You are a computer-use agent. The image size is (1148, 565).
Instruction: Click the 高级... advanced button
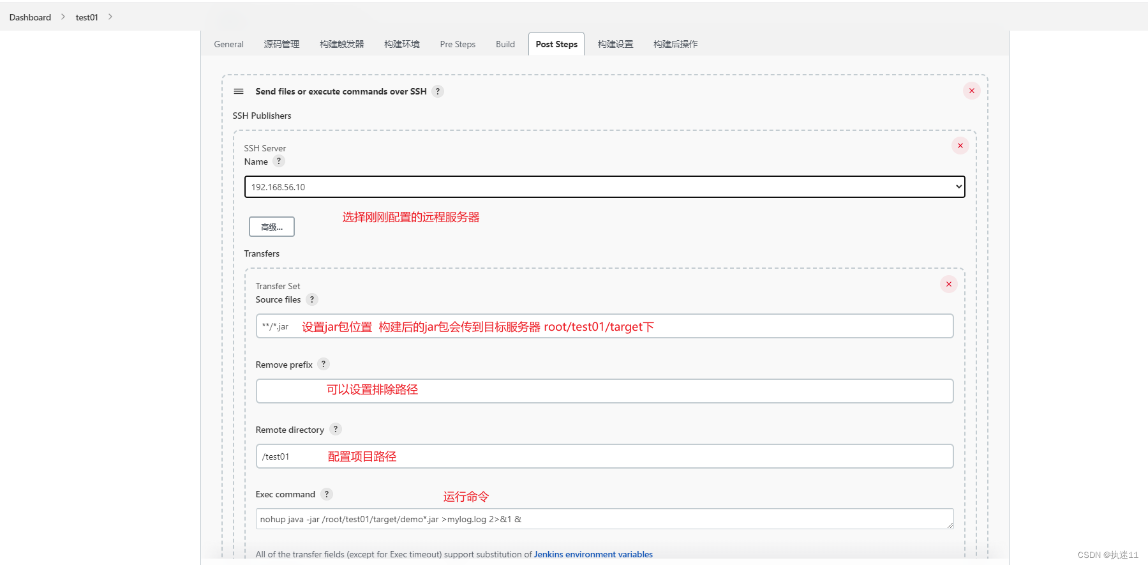[x=272, y=227]
